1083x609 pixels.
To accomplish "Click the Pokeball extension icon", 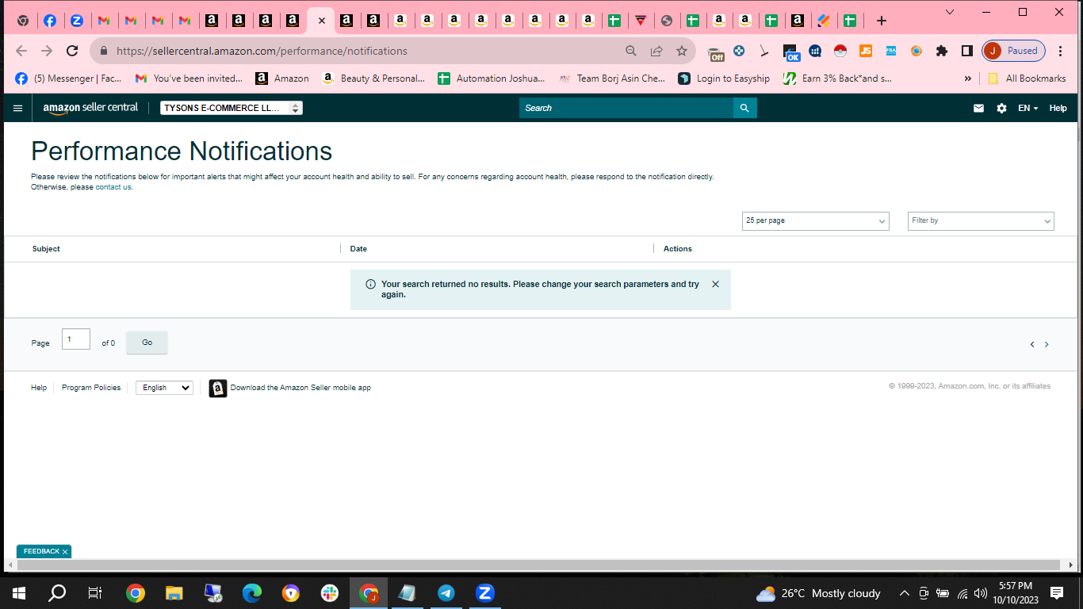I will (840, 51).
